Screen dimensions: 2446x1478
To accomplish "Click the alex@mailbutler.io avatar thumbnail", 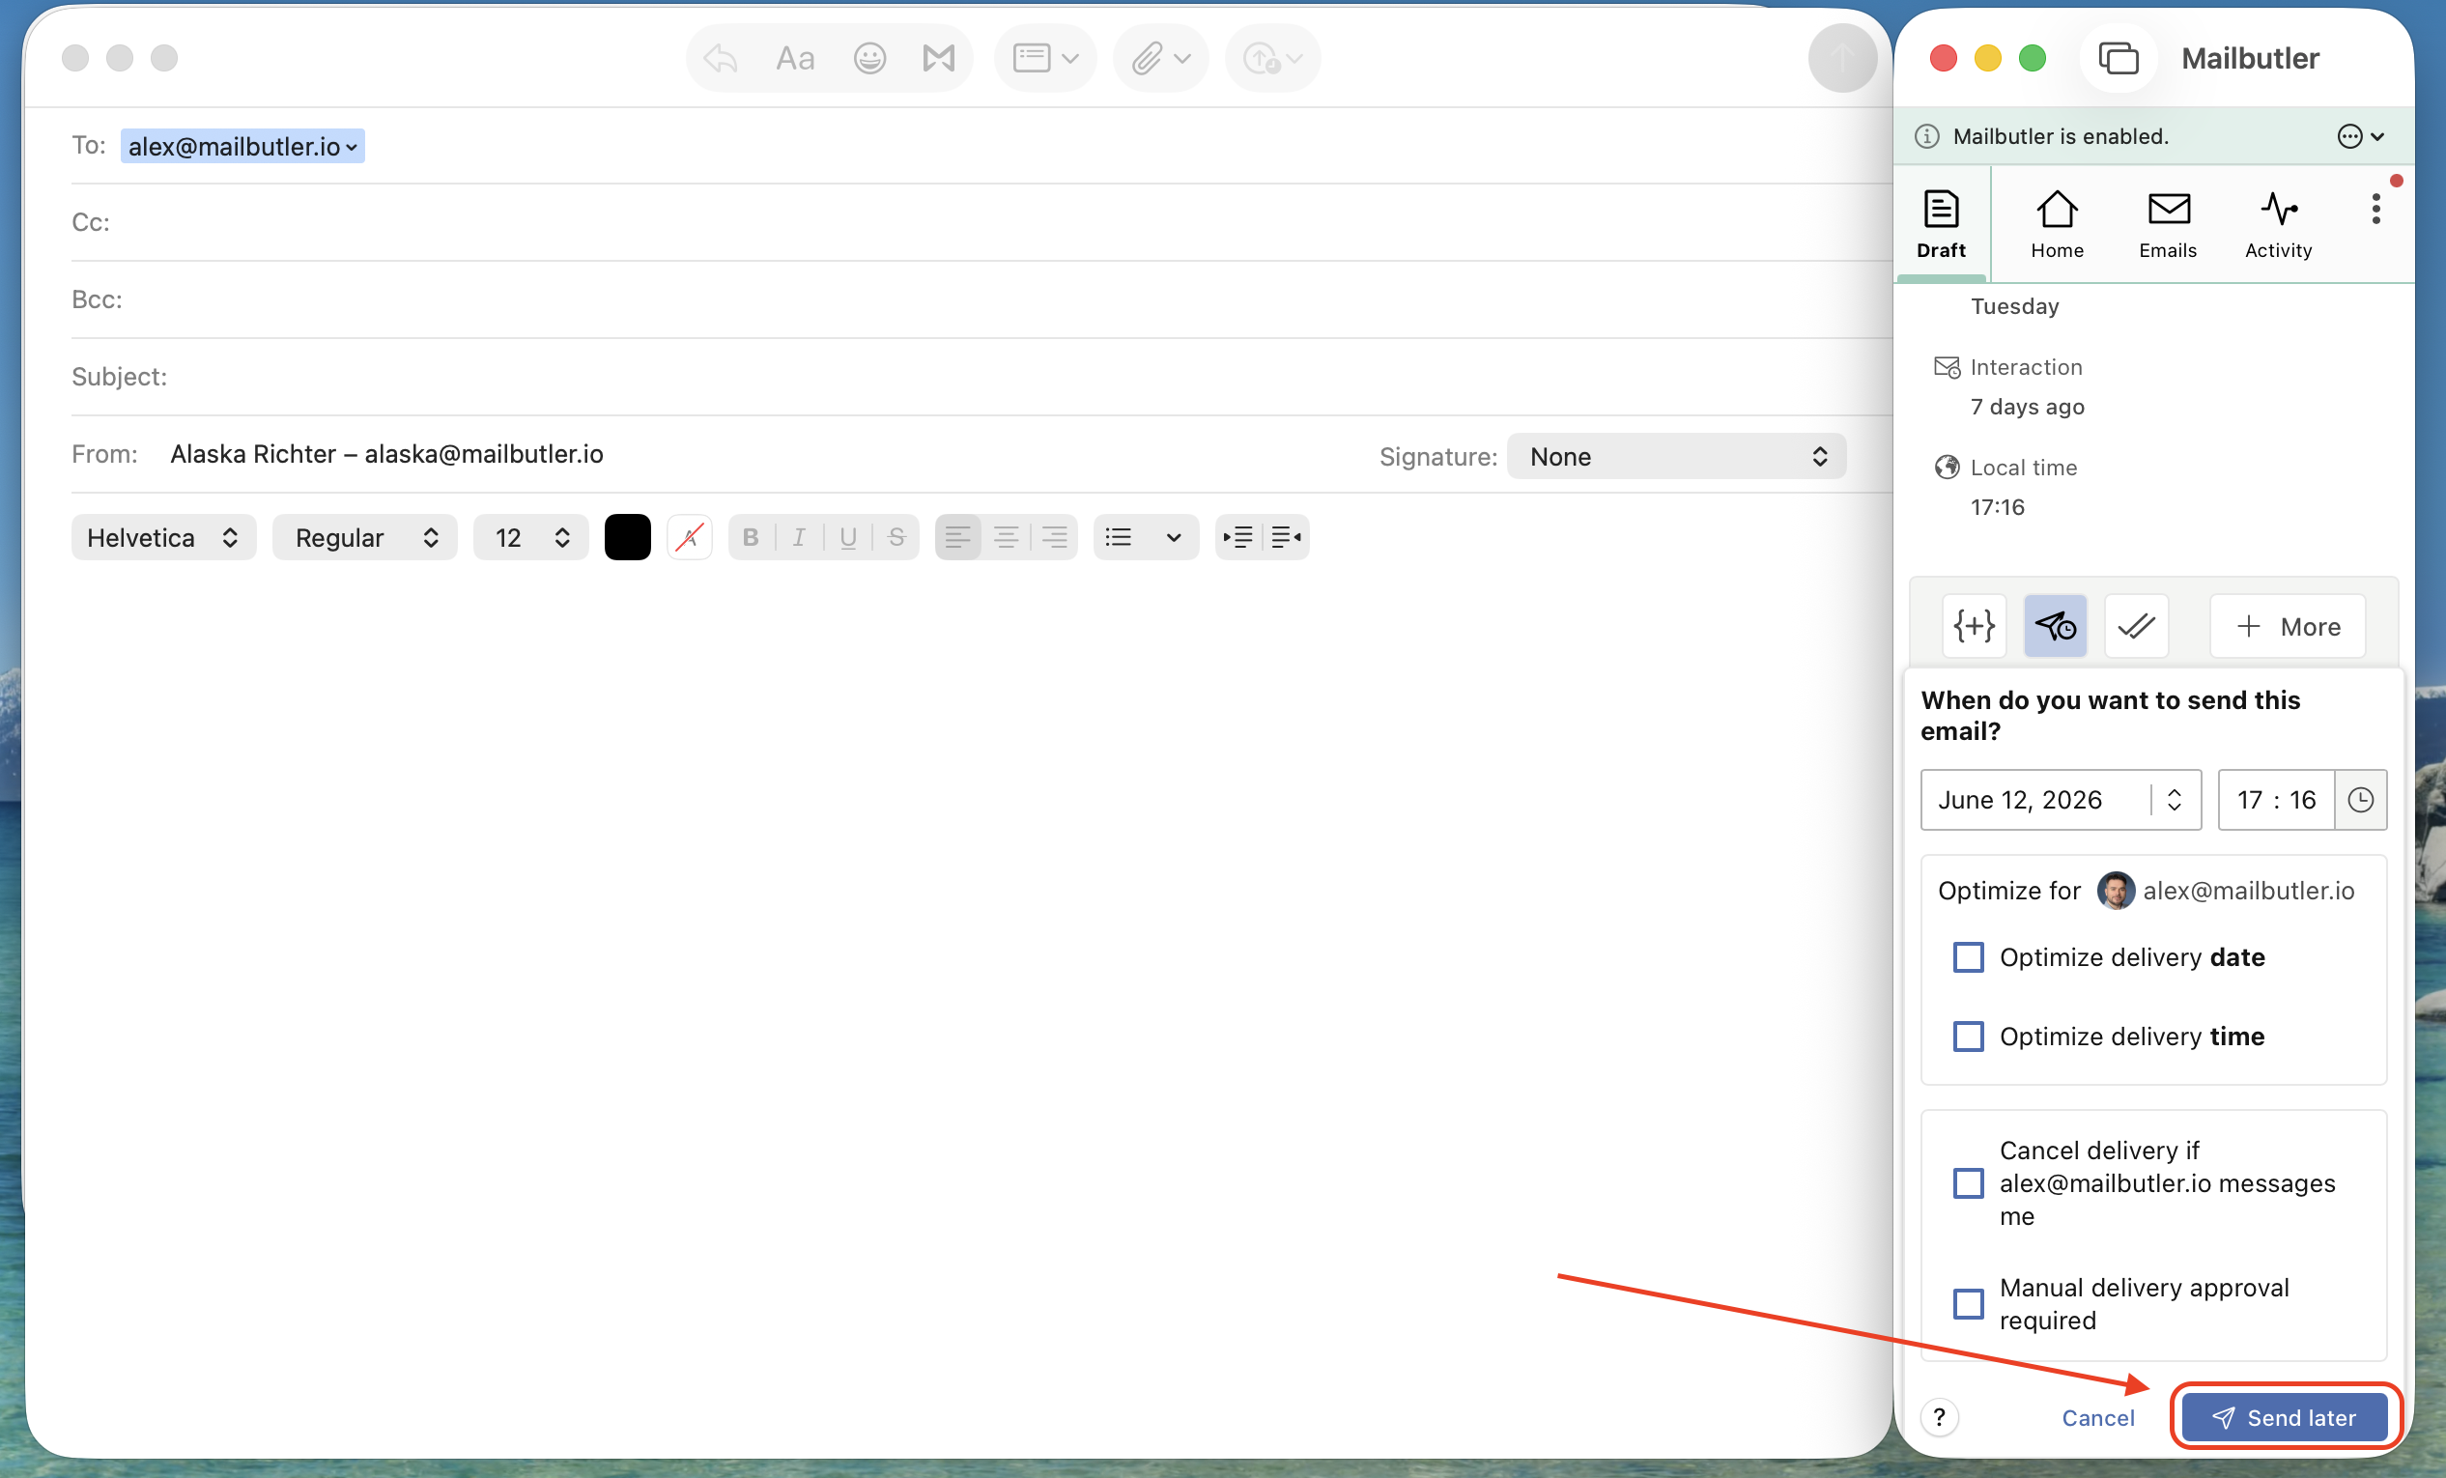I will tap(2115, 891).
